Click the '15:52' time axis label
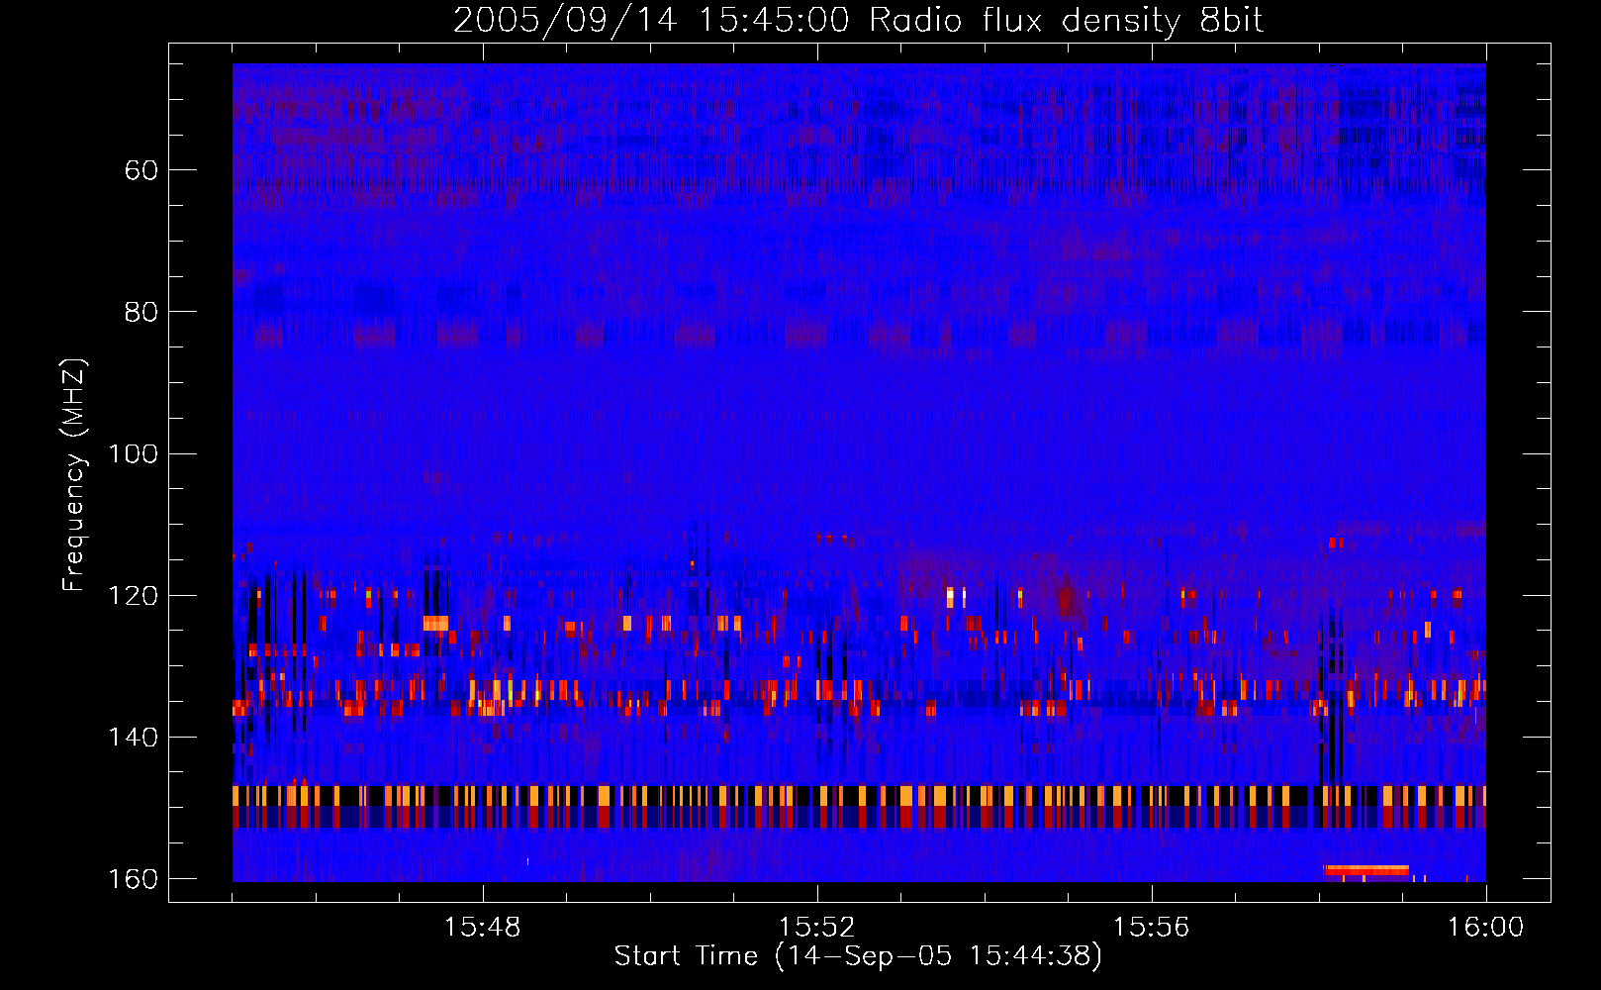The height and width of the screenshot is (990, 1601). click(x=816, y=928)
